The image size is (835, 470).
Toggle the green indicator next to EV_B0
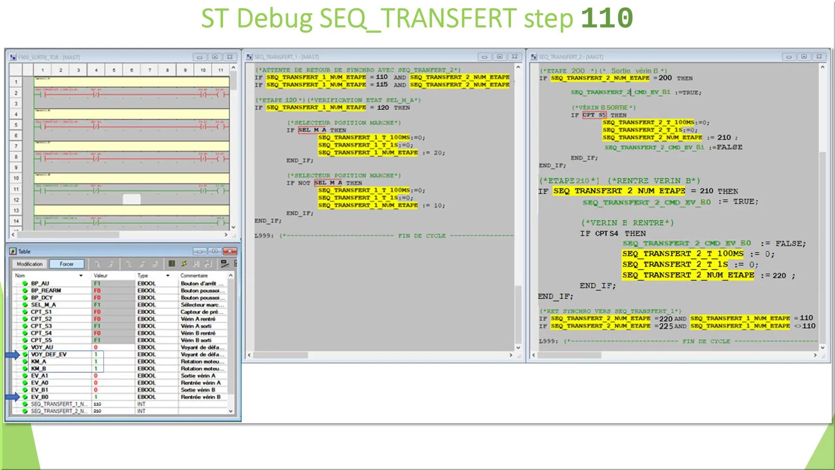pos(26,397)
